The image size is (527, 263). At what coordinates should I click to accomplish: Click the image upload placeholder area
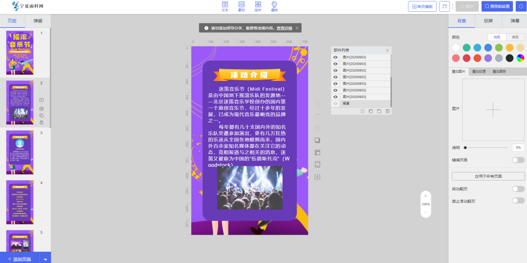pyautogui.click(x=493, y=109)
